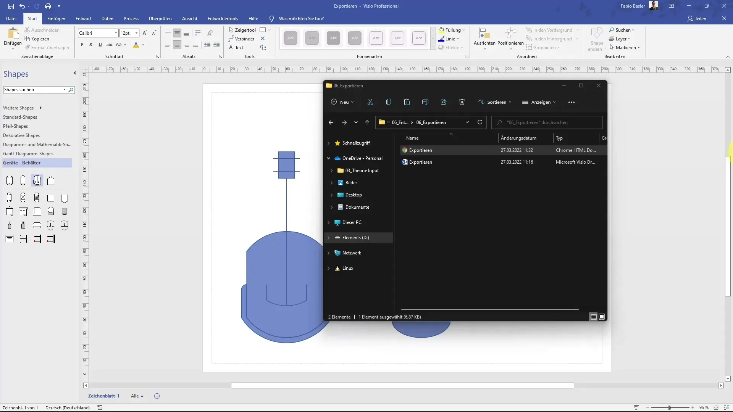Click the delete trash icon in Explorer toolbar

[x=462, y=102]
